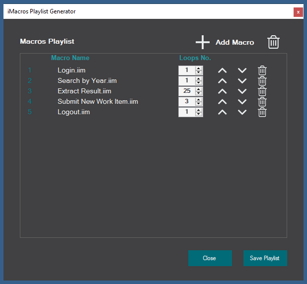Increase loops for Login.iim

[x=199, y=69]
